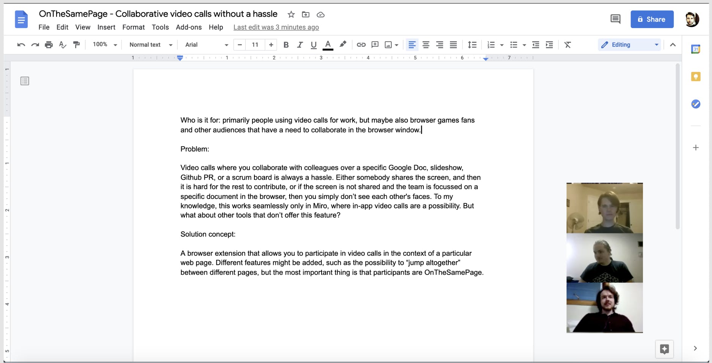Open line spacing options
This screenshot has width=712, height=363.
point(472,45)
